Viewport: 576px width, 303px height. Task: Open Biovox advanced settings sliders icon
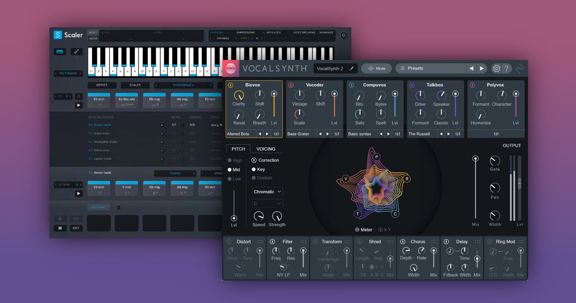(x=276, y=134)
